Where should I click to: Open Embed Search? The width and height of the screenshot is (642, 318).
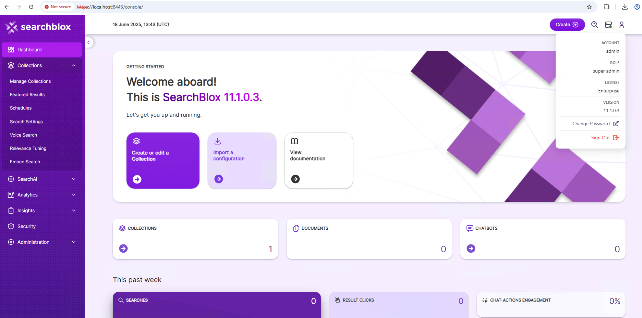[x=25, y=162]
